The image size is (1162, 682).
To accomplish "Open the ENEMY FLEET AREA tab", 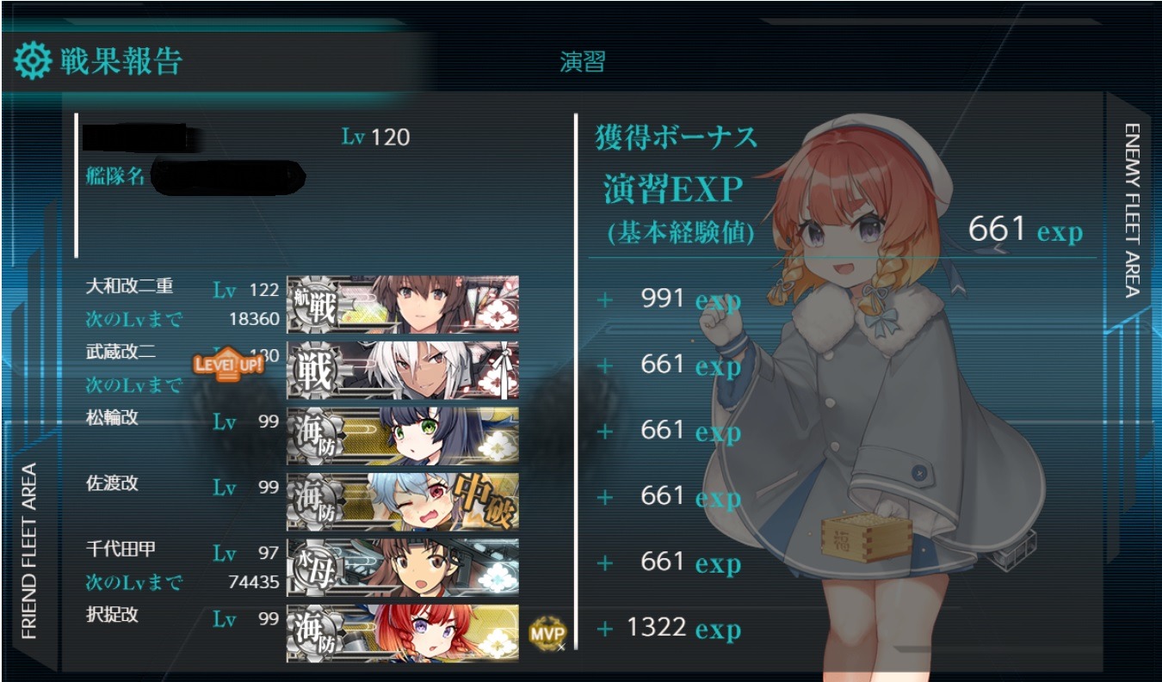I will click(x=1132, y=209).
